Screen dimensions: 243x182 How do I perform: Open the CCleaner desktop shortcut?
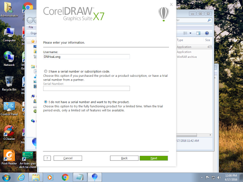[9, 132]
